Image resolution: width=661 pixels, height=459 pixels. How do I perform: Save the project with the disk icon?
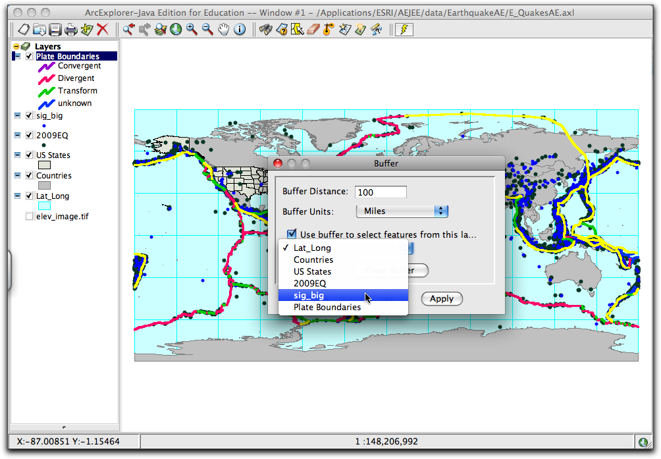[x=55, y=30]
